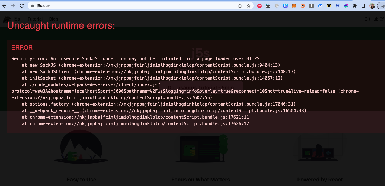
Task: Click the 'at options.factory' stack line
Action: point(159,104)
